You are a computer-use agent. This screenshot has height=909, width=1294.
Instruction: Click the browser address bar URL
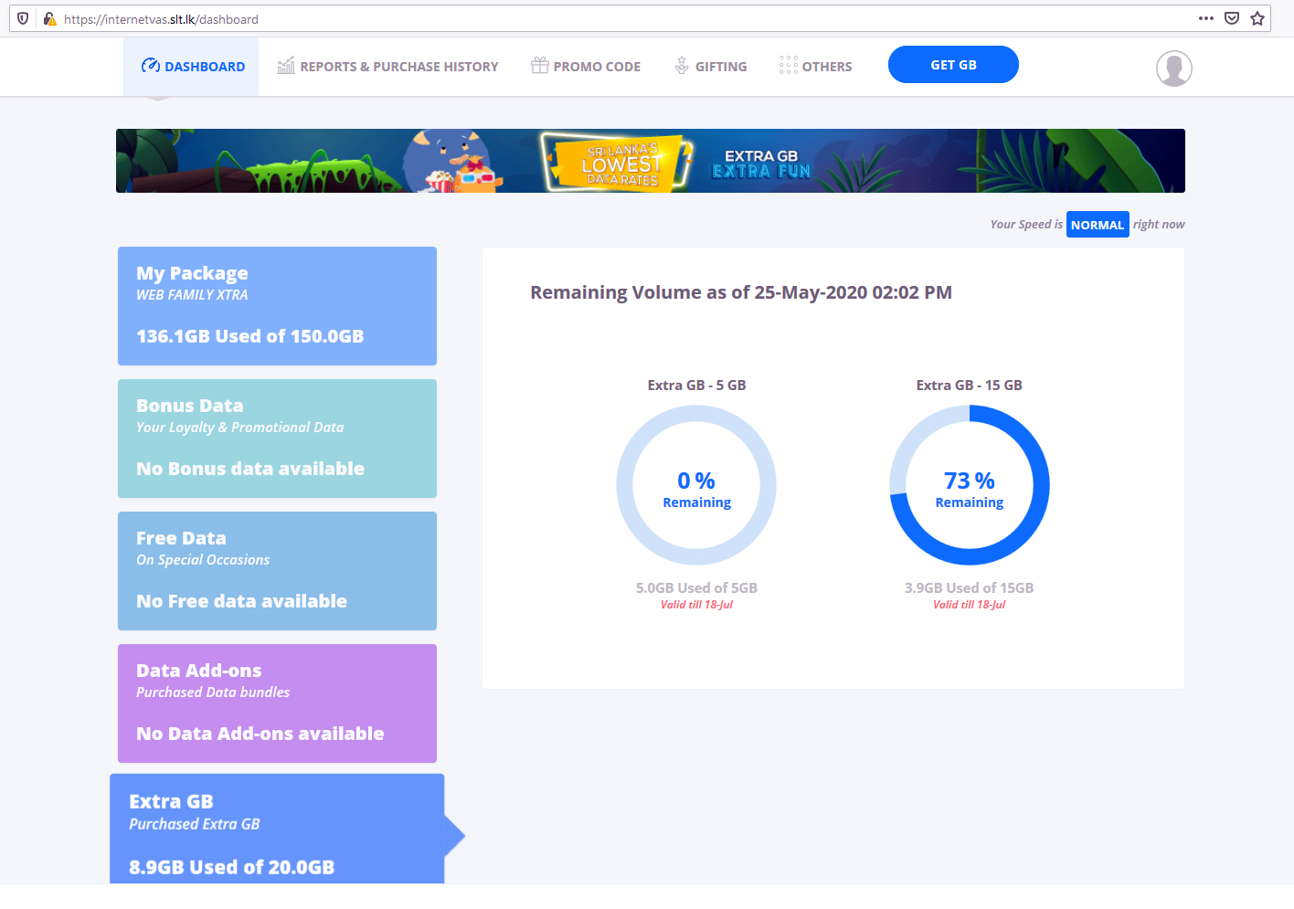[x=161, y=19]
